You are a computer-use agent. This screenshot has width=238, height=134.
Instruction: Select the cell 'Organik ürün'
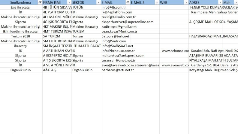pos(86,70)
